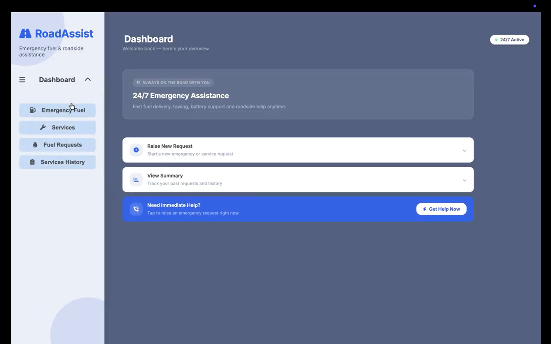The image size is (551, 344).
Task: Click the Raise New Request title
Action: pos(170,146)
